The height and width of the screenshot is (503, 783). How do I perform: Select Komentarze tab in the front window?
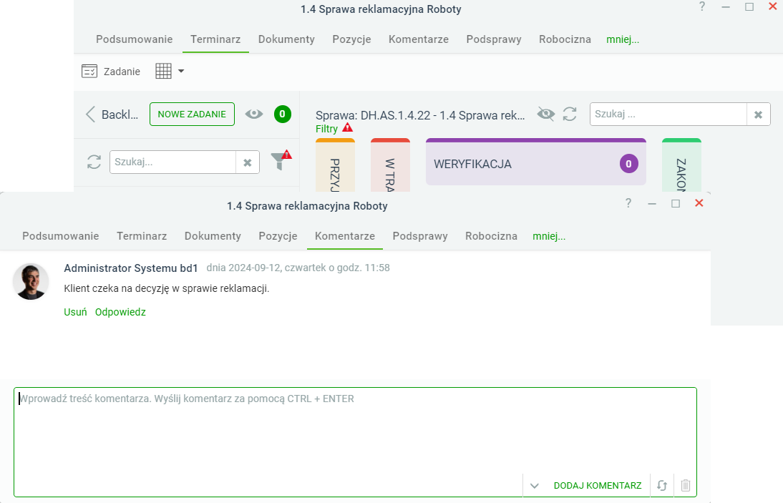click(344, 236)
